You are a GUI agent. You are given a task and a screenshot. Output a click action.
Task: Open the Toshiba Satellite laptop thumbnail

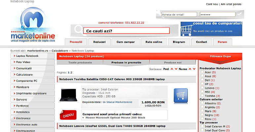coord(68,95)
